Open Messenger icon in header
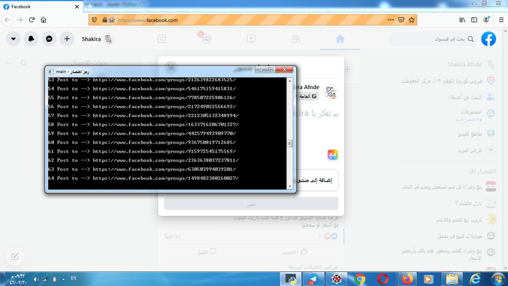 (x=49, y=39)
